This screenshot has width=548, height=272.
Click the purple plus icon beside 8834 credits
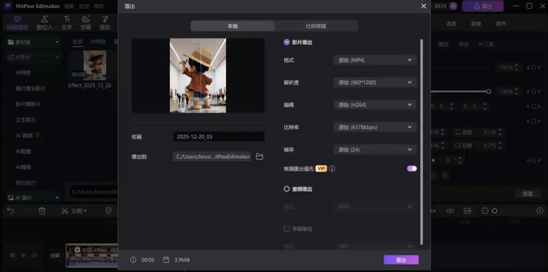click(x=453, y=6)
